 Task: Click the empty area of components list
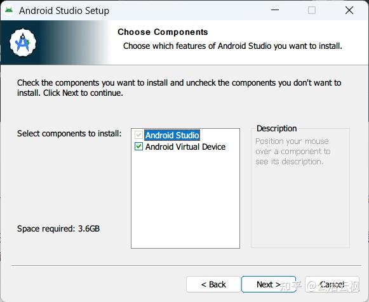point(185,200)
